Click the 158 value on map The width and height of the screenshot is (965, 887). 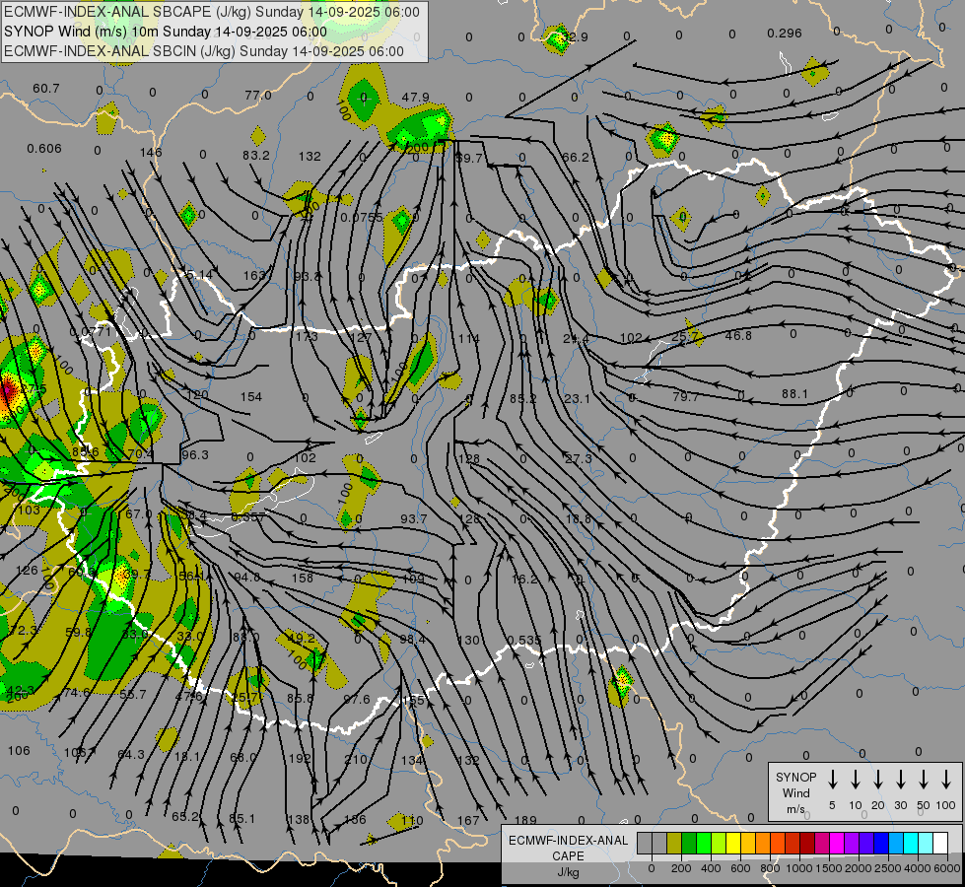click(x=303, y=578)
